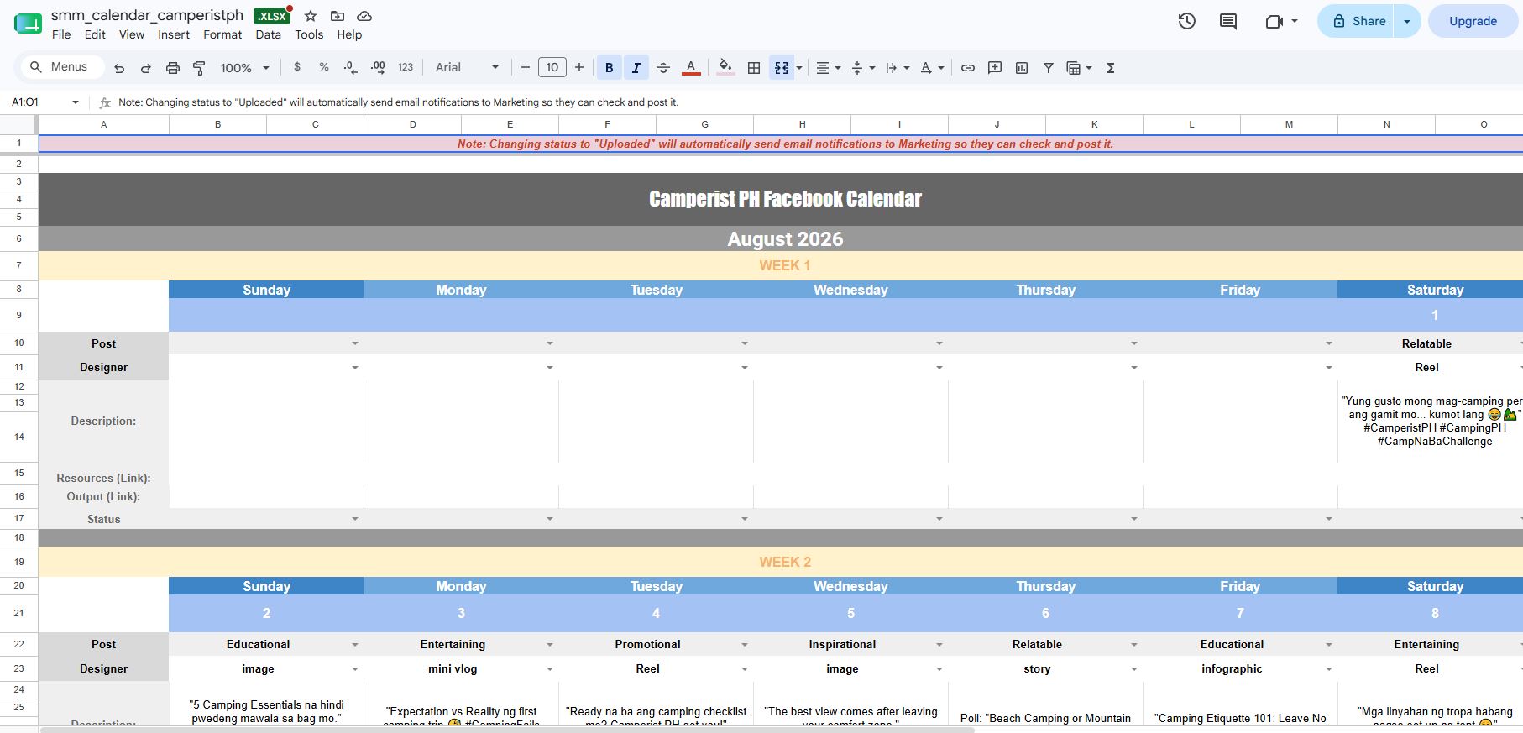Decrease decimal places
This screenshot has width=1523, height=733.
click(350, 67)
